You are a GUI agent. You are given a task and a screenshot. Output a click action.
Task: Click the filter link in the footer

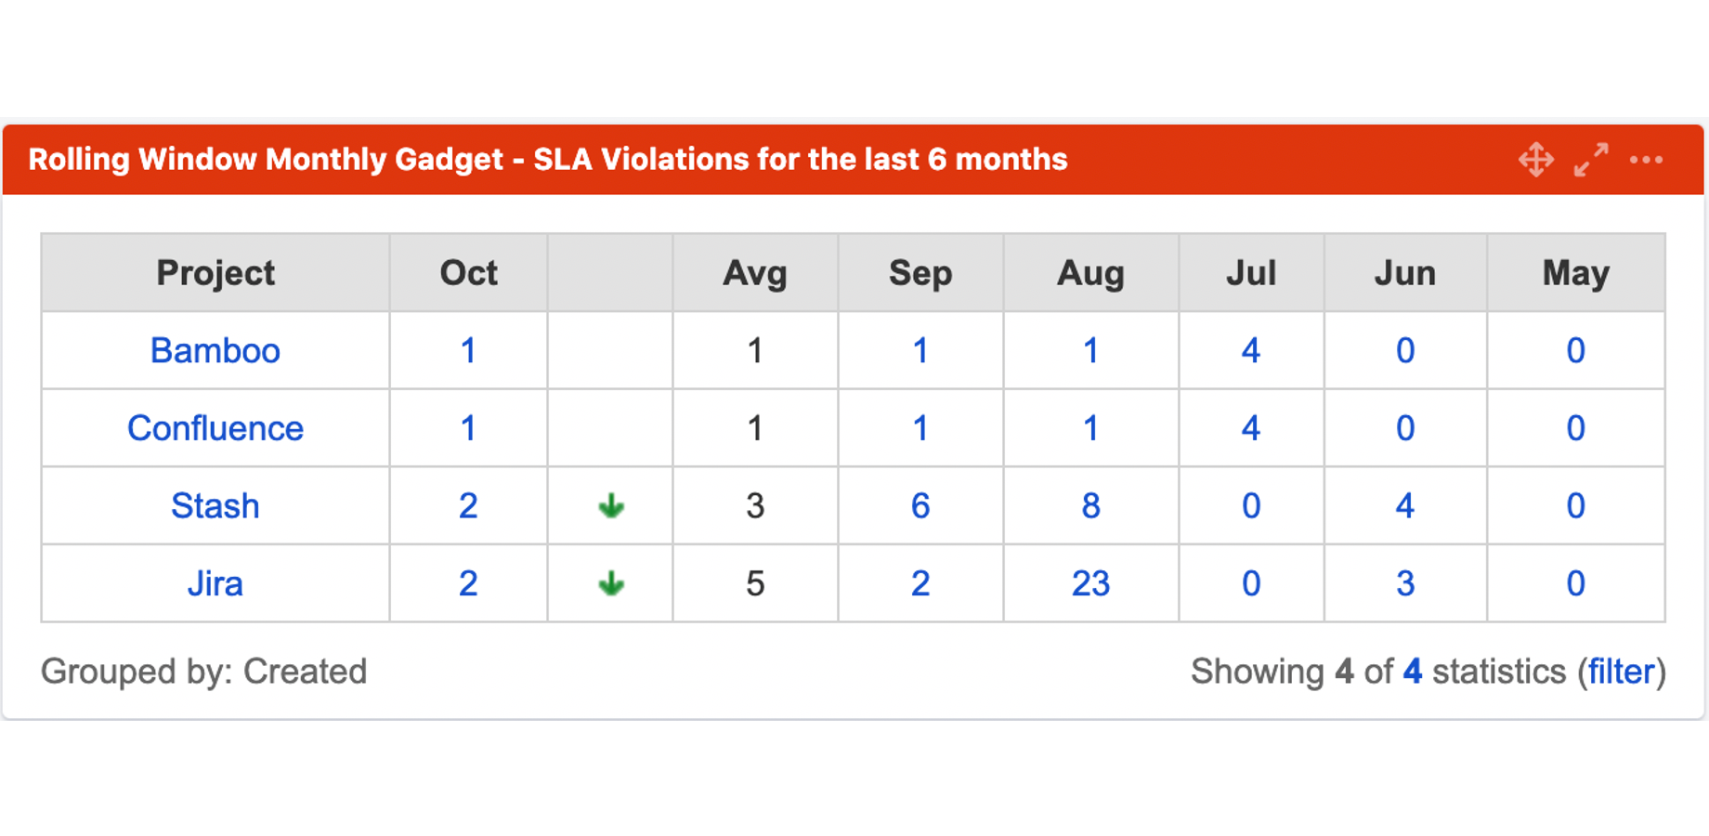[1622, 672]
